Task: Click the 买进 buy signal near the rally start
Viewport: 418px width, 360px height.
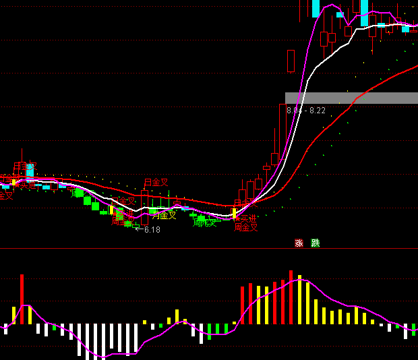Action: click(x=245, y=218)
